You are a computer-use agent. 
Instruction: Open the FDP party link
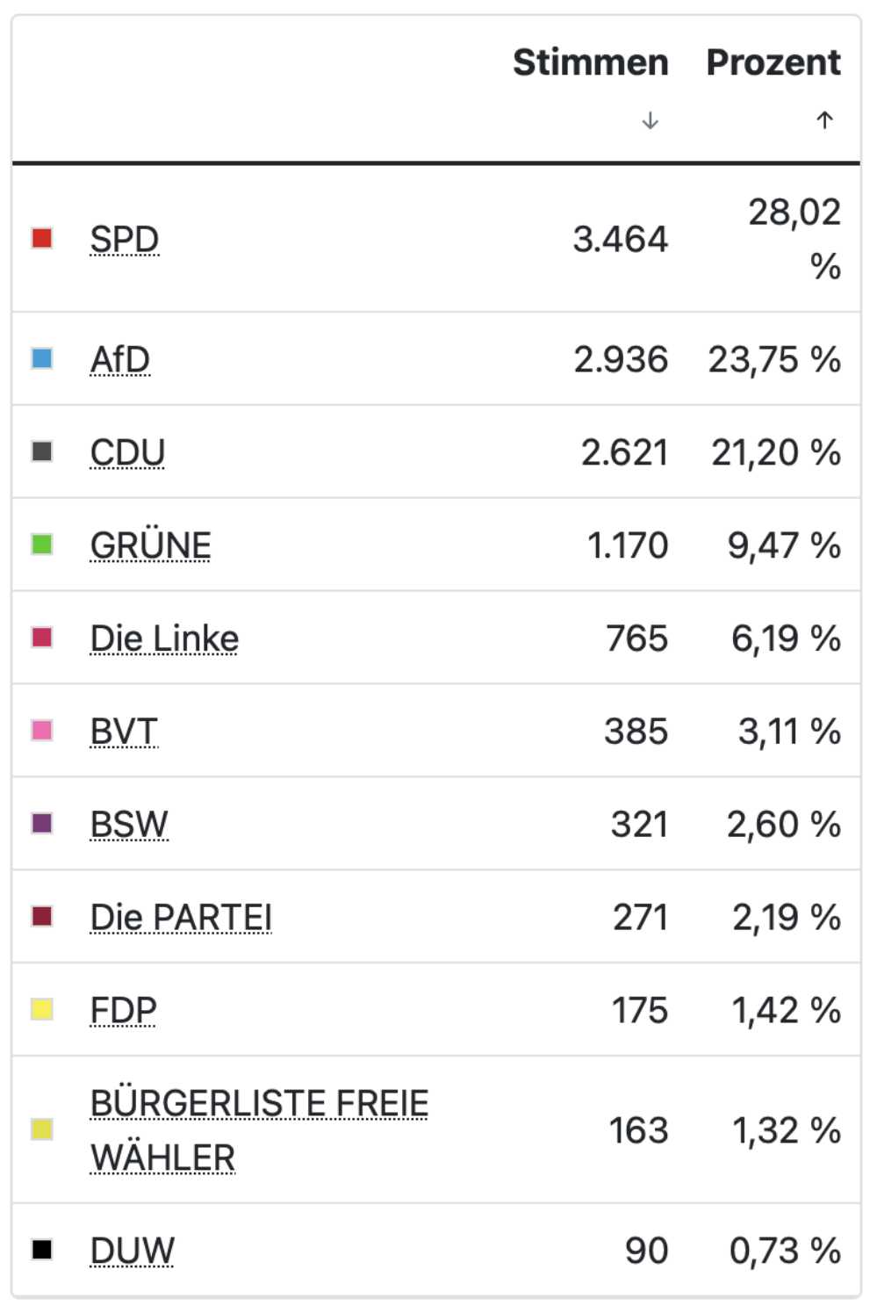click(x=123, y=1011)
